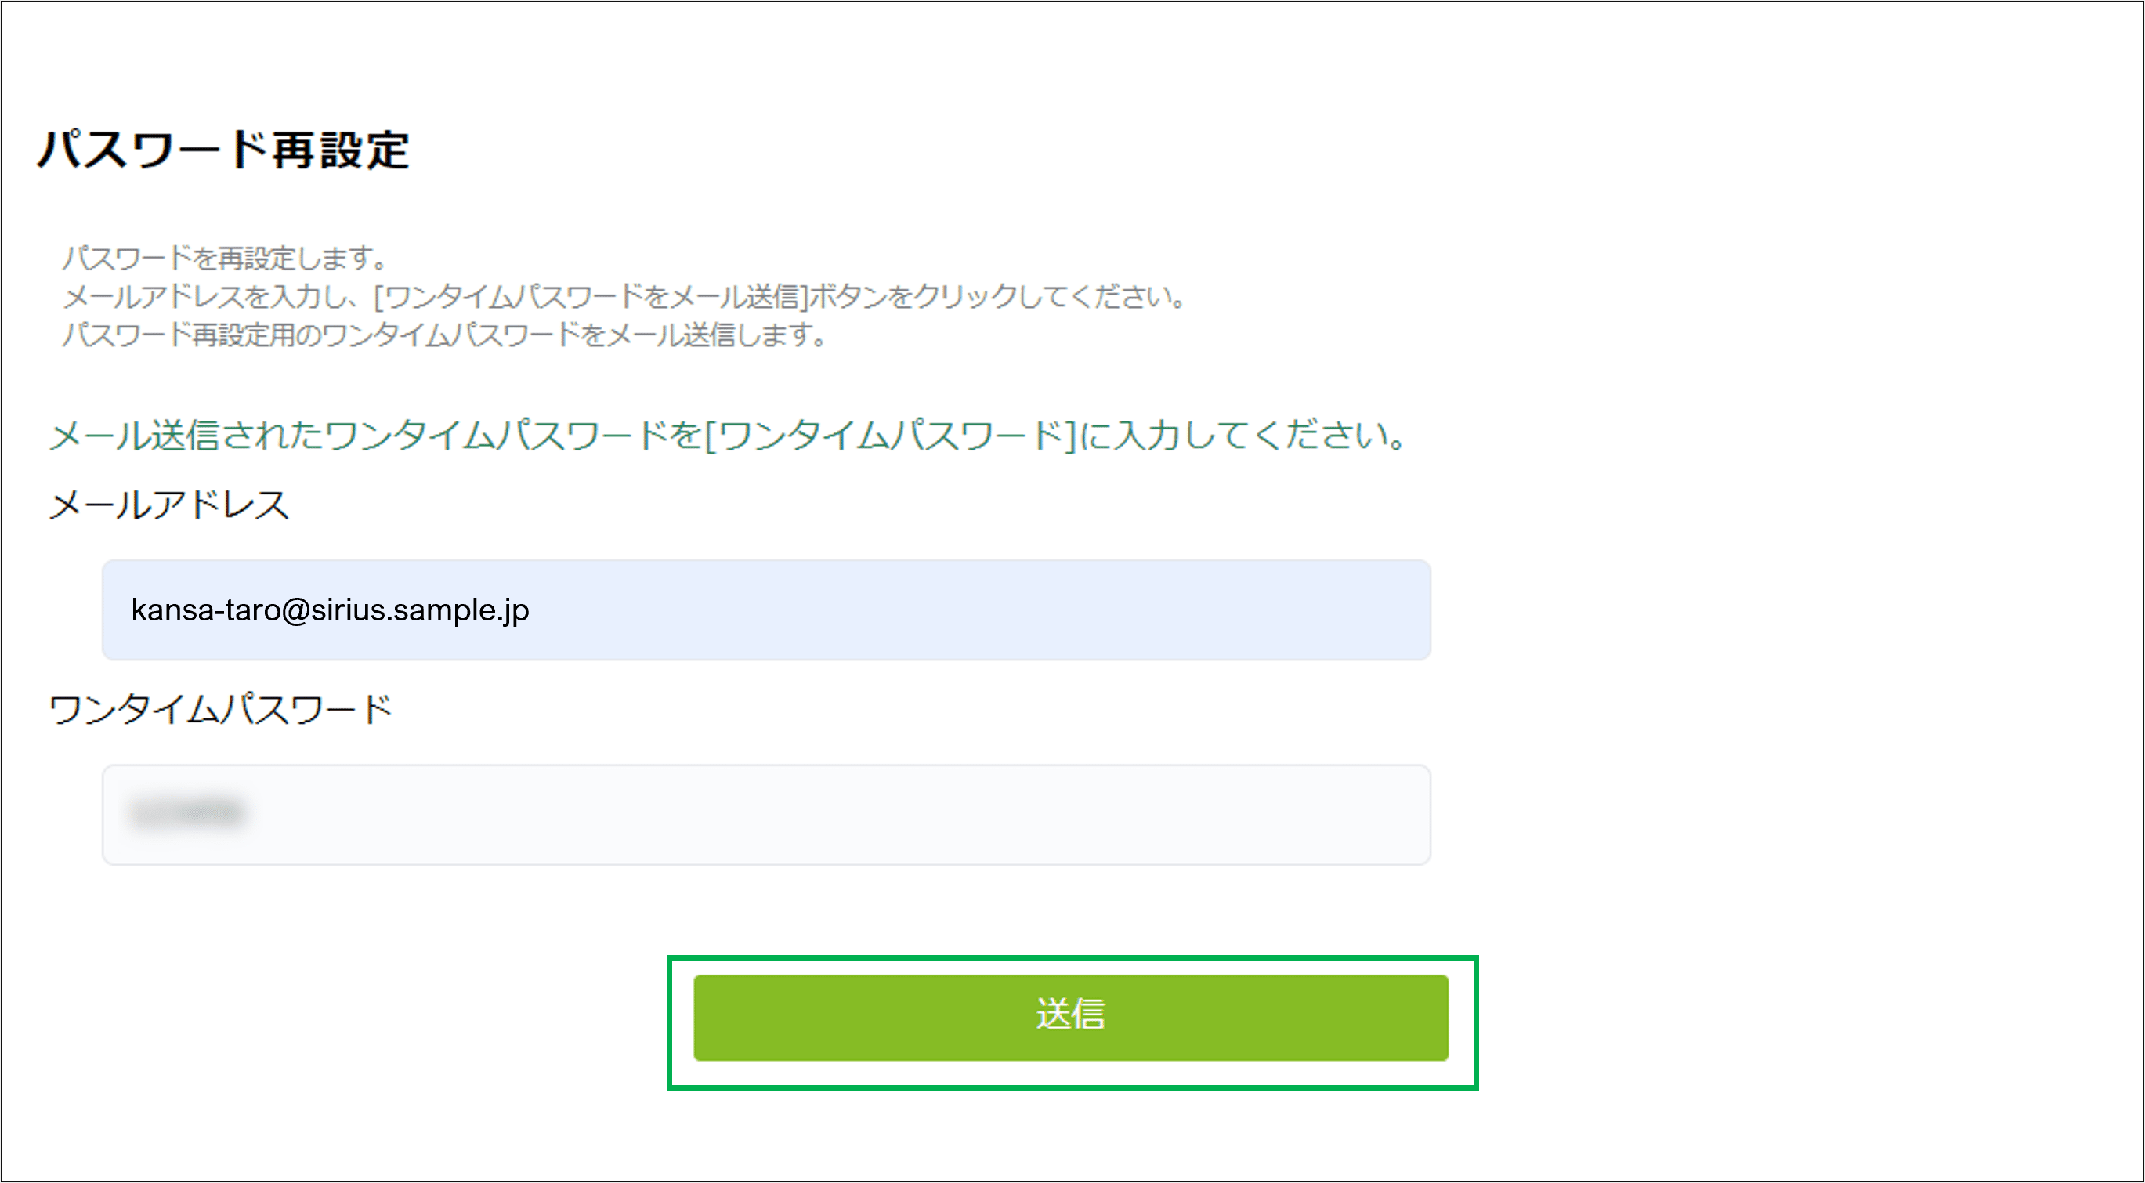Click [ワンタイムパスワードをメール送信] in the gray description
2145x1183 pixels.
591,296
